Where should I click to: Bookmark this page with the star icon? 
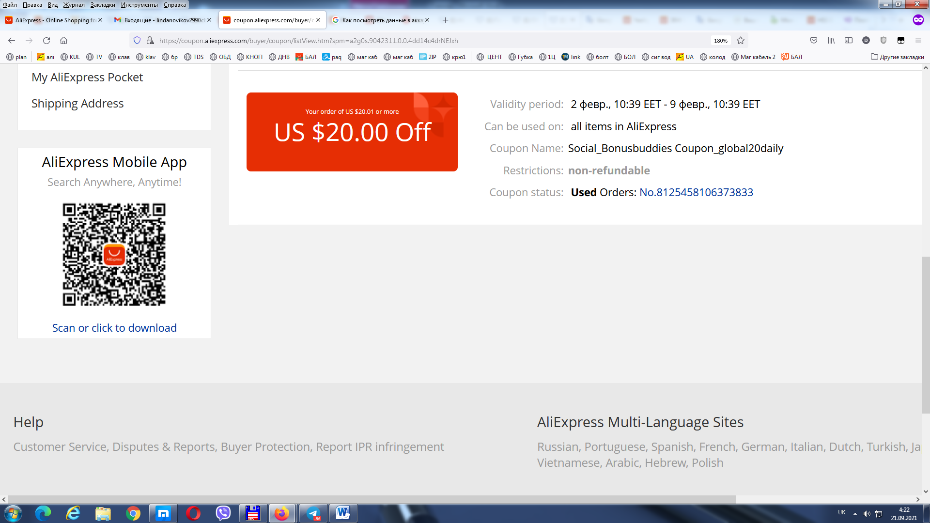(x=741, y=41)
